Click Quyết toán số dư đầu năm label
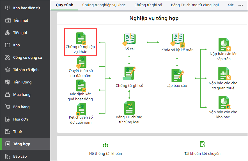The height and width of the screenshot is (161, 248). click(81, 73)
